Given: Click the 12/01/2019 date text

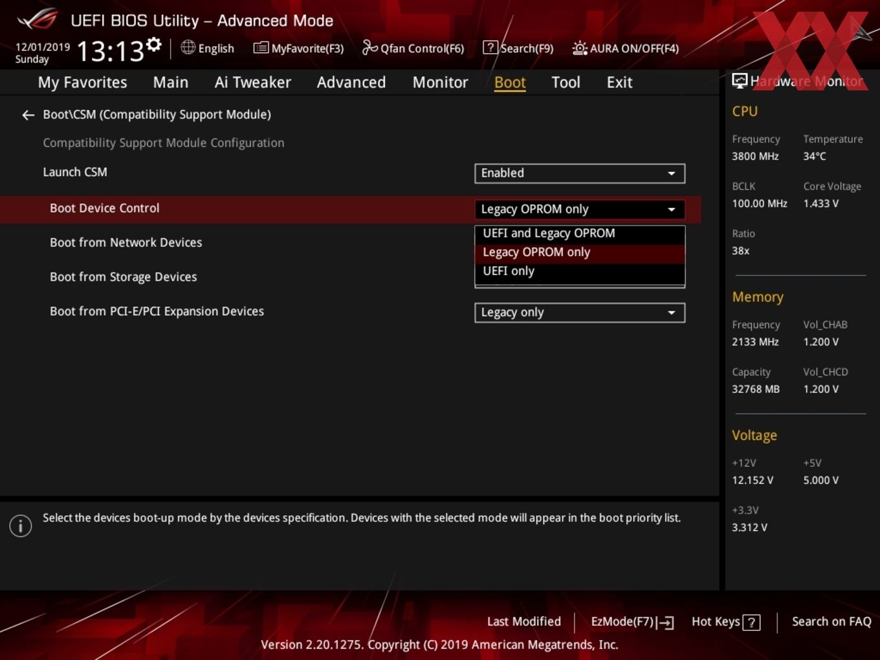Looking at the screenshot, I should coord(43,47).
